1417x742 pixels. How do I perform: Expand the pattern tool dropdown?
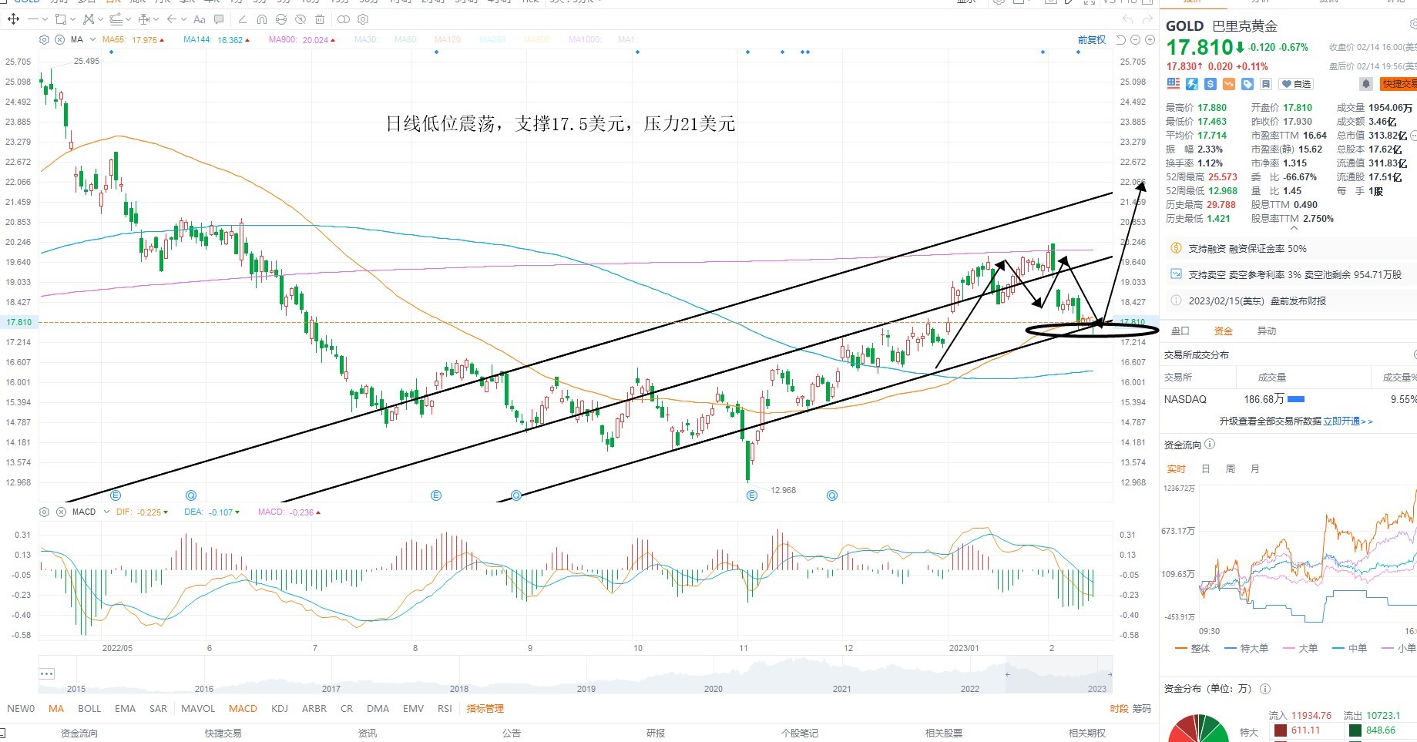[x=102, y=19]
